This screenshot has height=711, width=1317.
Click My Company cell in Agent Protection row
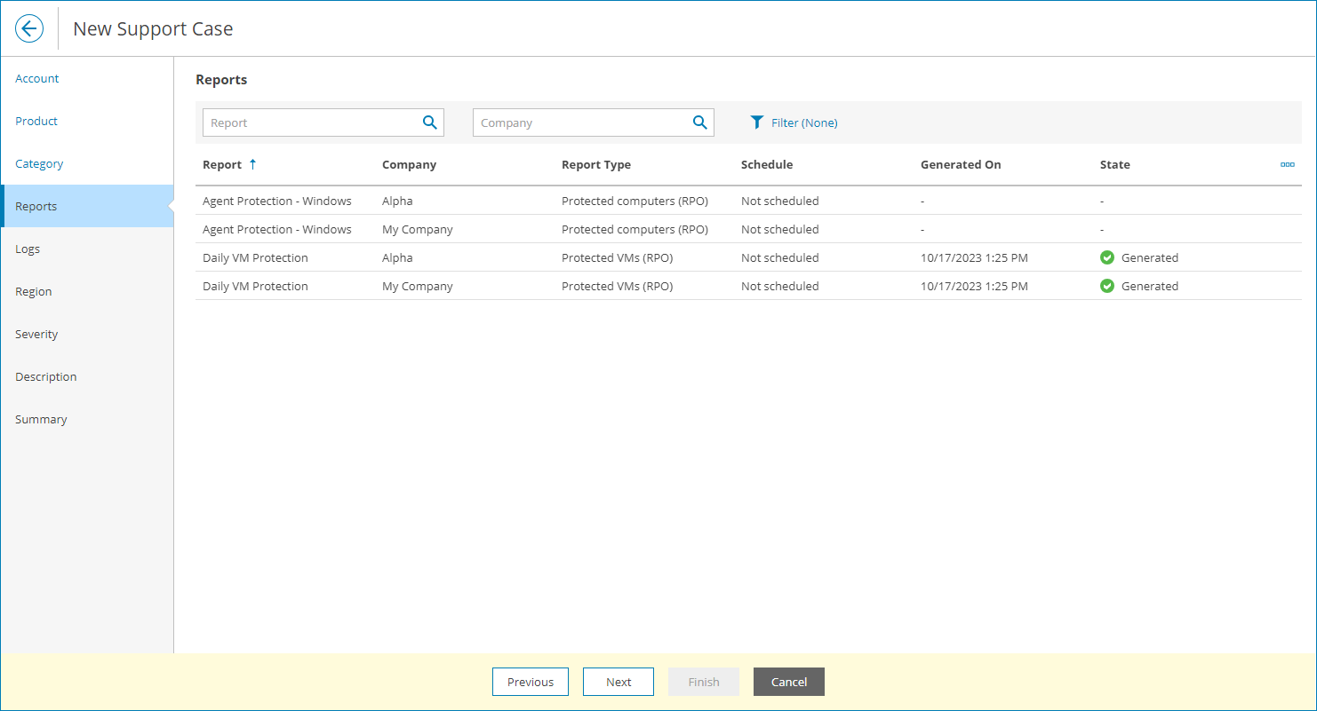point(418,229)
